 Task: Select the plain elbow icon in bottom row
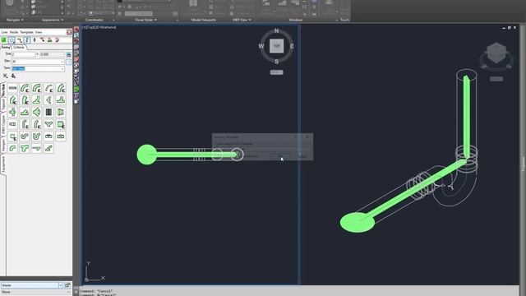click(x=13, y=148)
